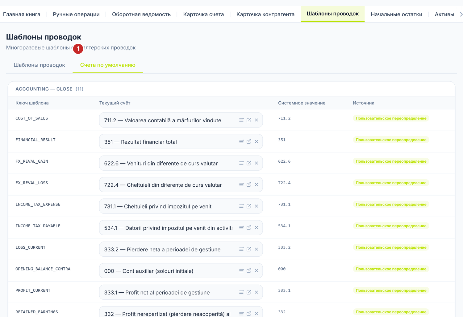463x317 pixels.
Task: Open account list icon in OPENING_BALANCE_CONTRA row
Action: click(x=241, y=271)
